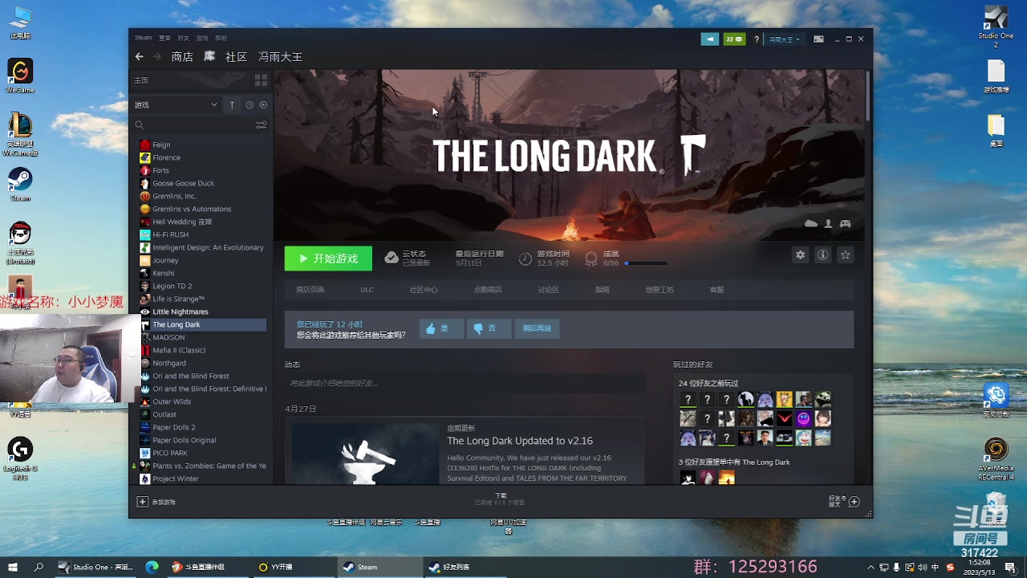Switch to the 好友列表 taskbar window
Image resolution: width=1027 pixels, height=578 pixels.
click(465, 567)
